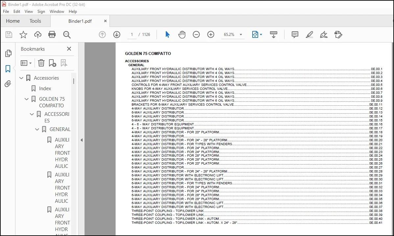Image resolution: width=394 pixels, height=236 pixels.
Task: Click the upload to cloud icon
Action: [x=38, y=35]
